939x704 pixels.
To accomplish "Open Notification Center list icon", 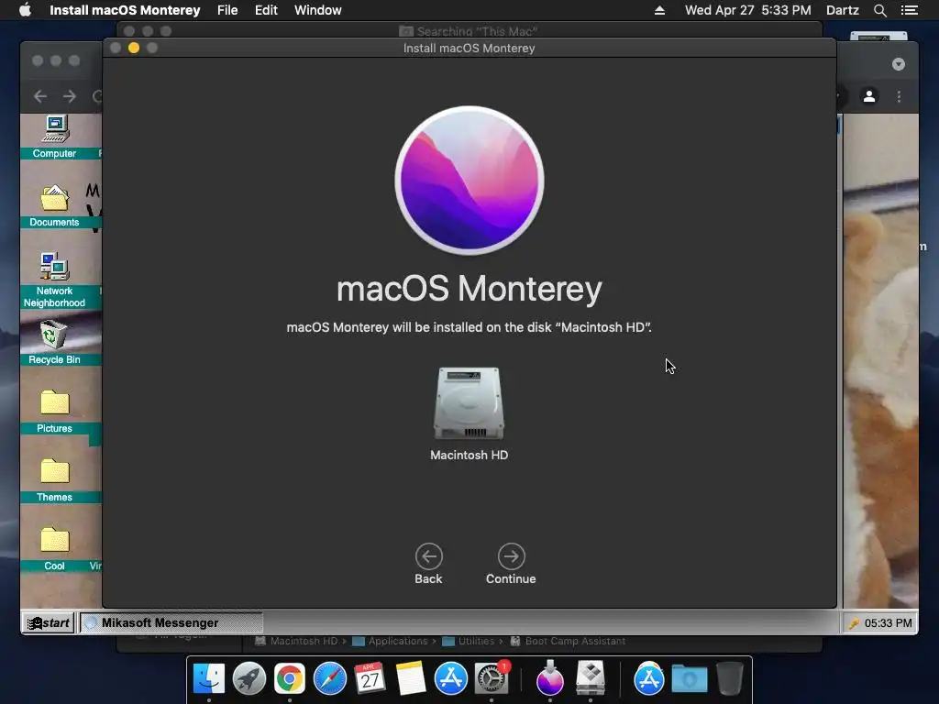I will [909, 10].
